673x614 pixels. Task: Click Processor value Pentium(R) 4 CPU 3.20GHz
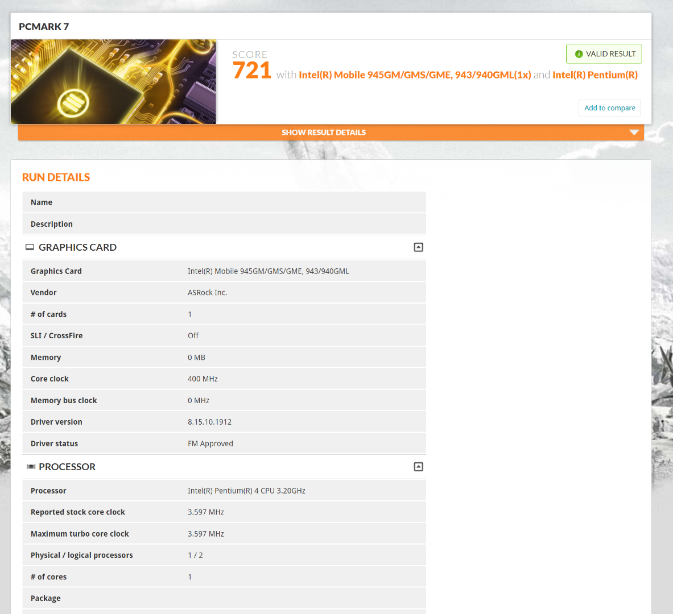coord(246,491)
